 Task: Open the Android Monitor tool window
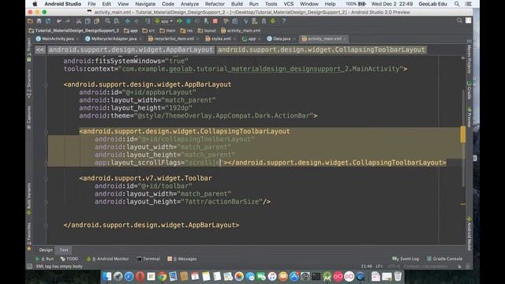point(107,259)
